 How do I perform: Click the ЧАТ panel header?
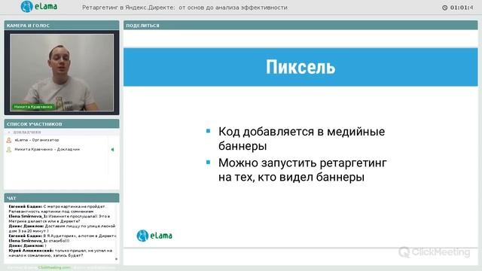click(x=62, y=198)
